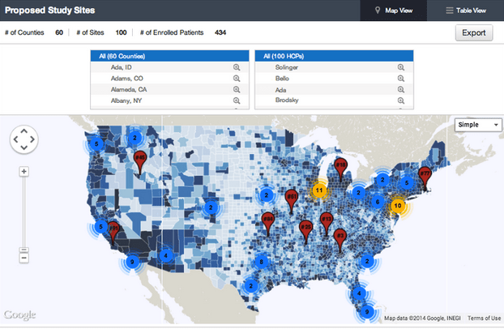Click magnifier icon next to Albany, NY
504x329 pixels.
[x=237, y=100]
